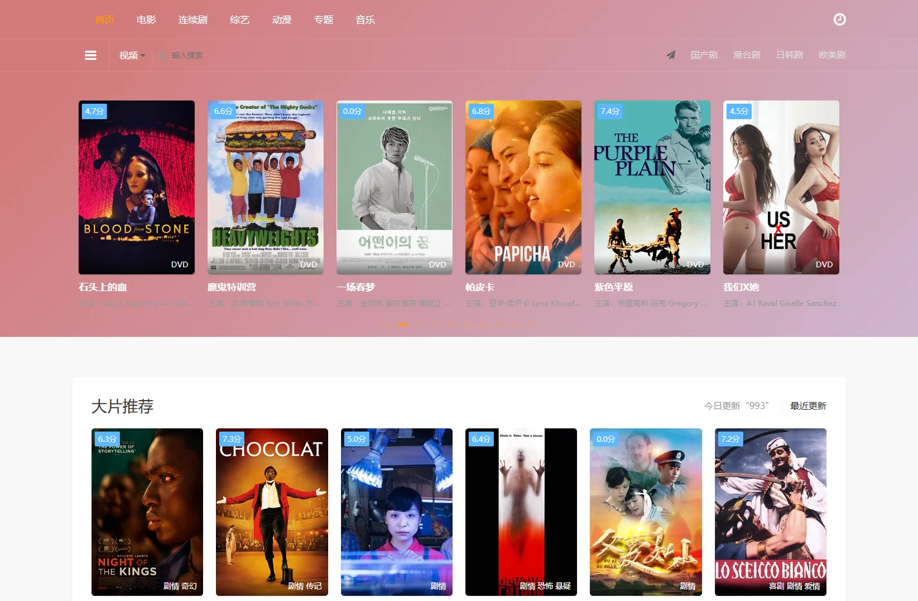Click the 7.3分 badge on Chocolat

[x=231, y=439]
